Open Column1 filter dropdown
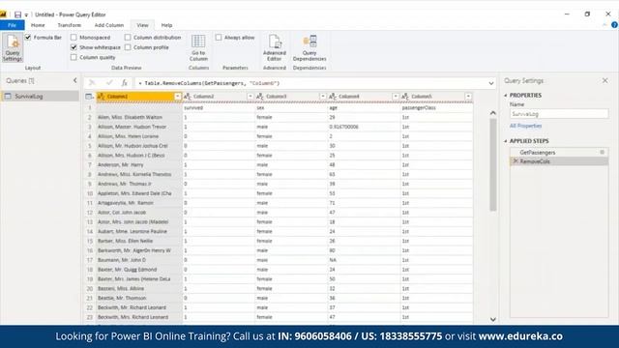Viewport: 619px width, 348px height. click(x=178, y=97)
